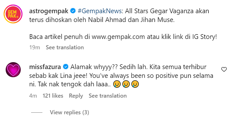230x124 pixels.
Task: Like the missfazura comment with the heart icon
Action: tap(224, 69)
